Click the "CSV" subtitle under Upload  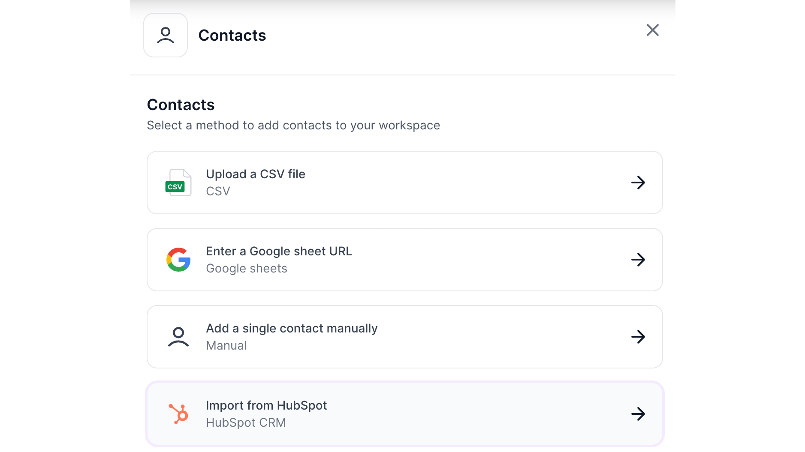pyautogui.click(x=218, y=192)
